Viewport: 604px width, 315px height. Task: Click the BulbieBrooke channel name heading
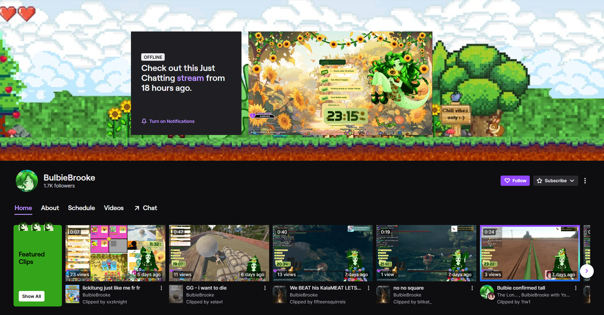69,178
